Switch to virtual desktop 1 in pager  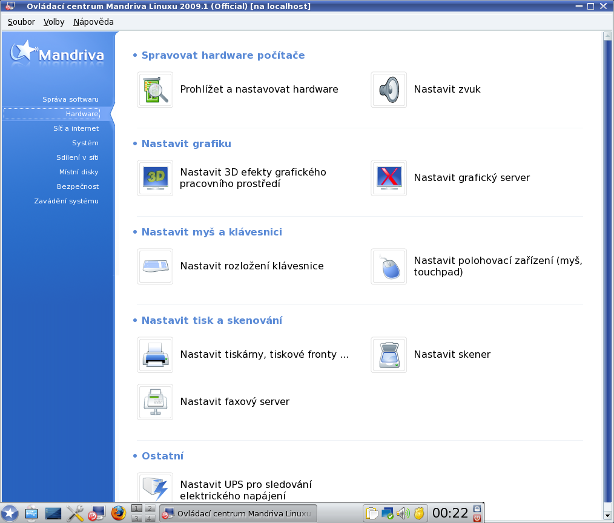tap(137, 508)
